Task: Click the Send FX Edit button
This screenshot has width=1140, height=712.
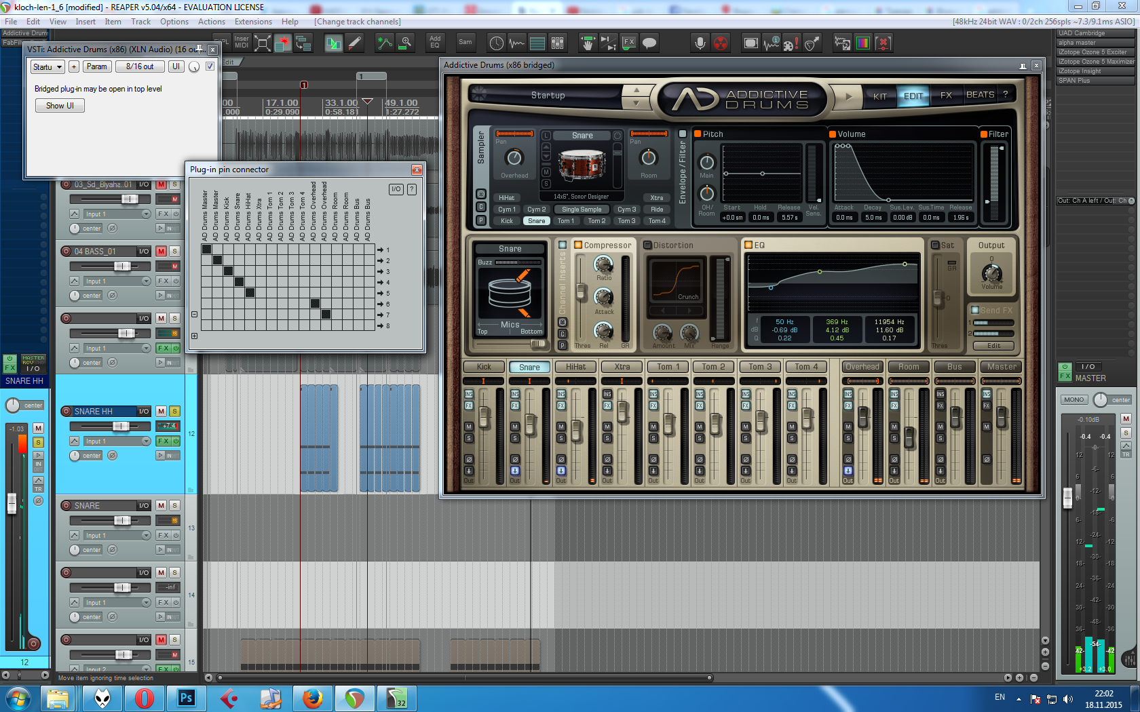Action: 993,346
